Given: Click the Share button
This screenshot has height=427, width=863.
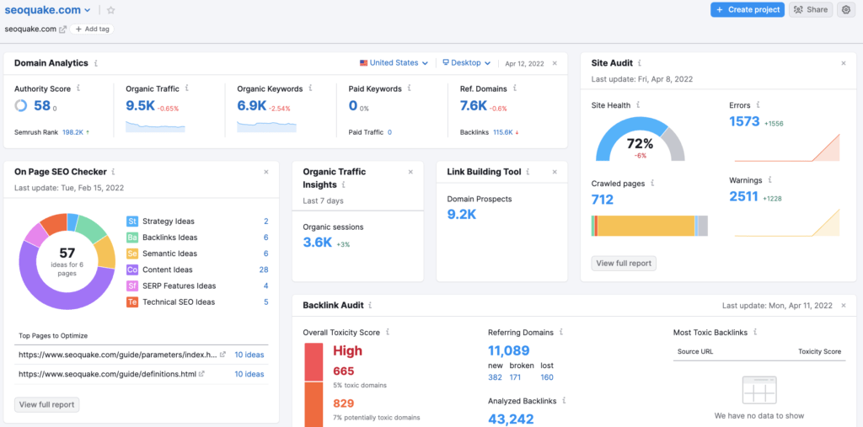Looking at the screenshot, I should (x=810, y=10).
